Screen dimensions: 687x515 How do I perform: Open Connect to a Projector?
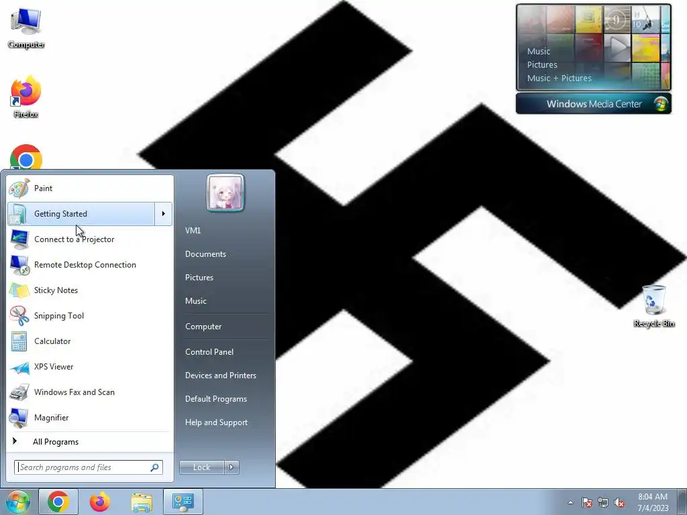tap(90, 239)
